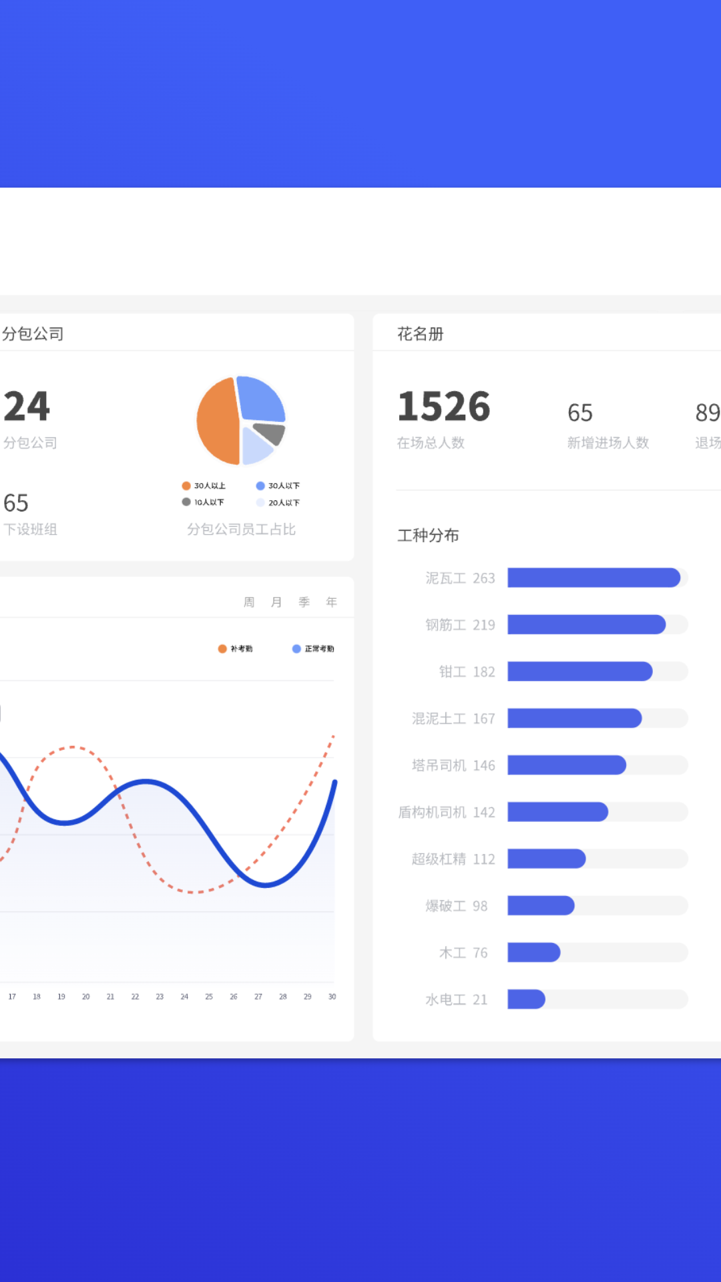Screen dimensions: 721x1282
Task: Hide the 正常考勤 series via legend
Action: [312, 648]
